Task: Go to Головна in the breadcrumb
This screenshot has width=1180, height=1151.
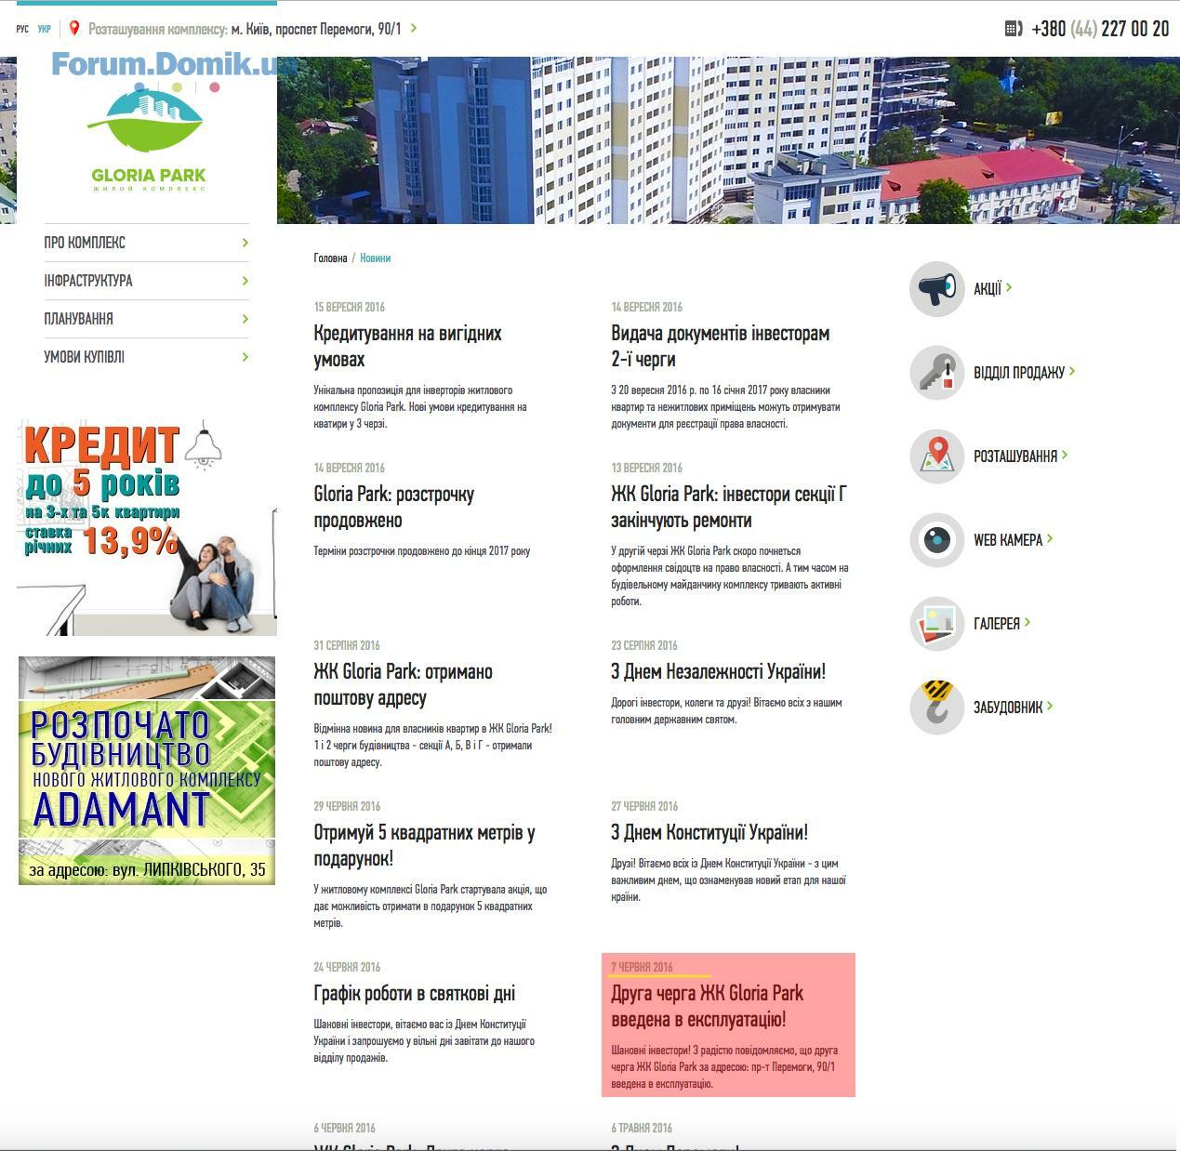Action: pyautogui.click(x=330, y=258)
